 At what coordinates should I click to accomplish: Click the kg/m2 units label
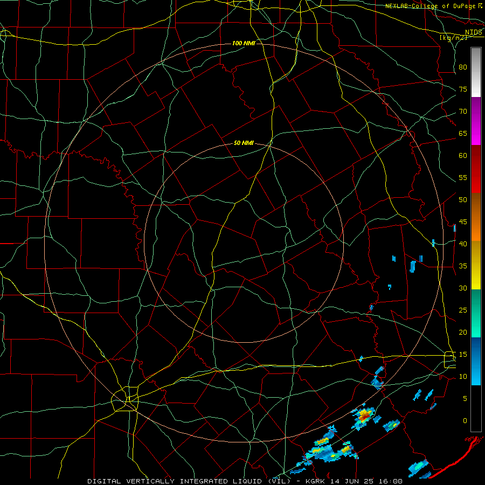coord(453,37)
